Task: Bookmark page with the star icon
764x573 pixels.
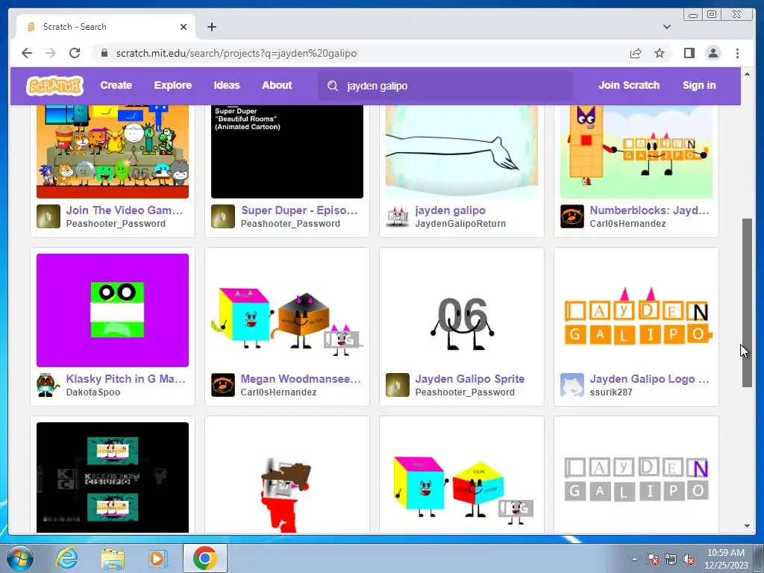Action: click(660, 53)
